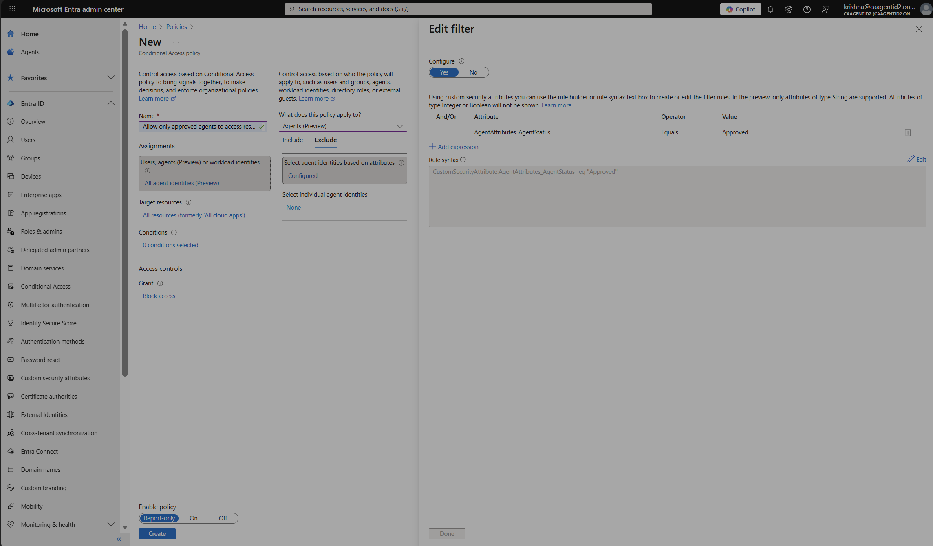Open portal settings gear icon
The image size is (933, 546).
pyautogui.click(x=788, y=9)
